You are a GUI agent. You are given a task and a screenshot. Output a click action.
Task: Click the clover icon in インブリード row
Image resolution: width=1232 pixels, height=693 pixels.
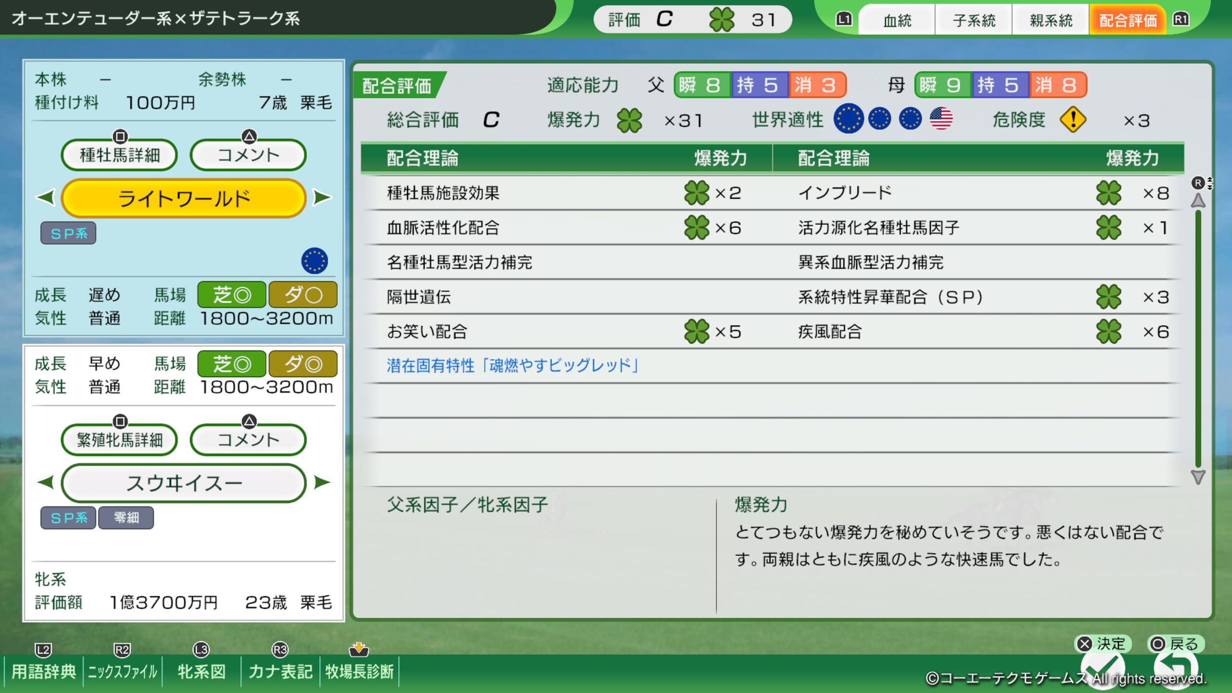tap(1108, 193)
